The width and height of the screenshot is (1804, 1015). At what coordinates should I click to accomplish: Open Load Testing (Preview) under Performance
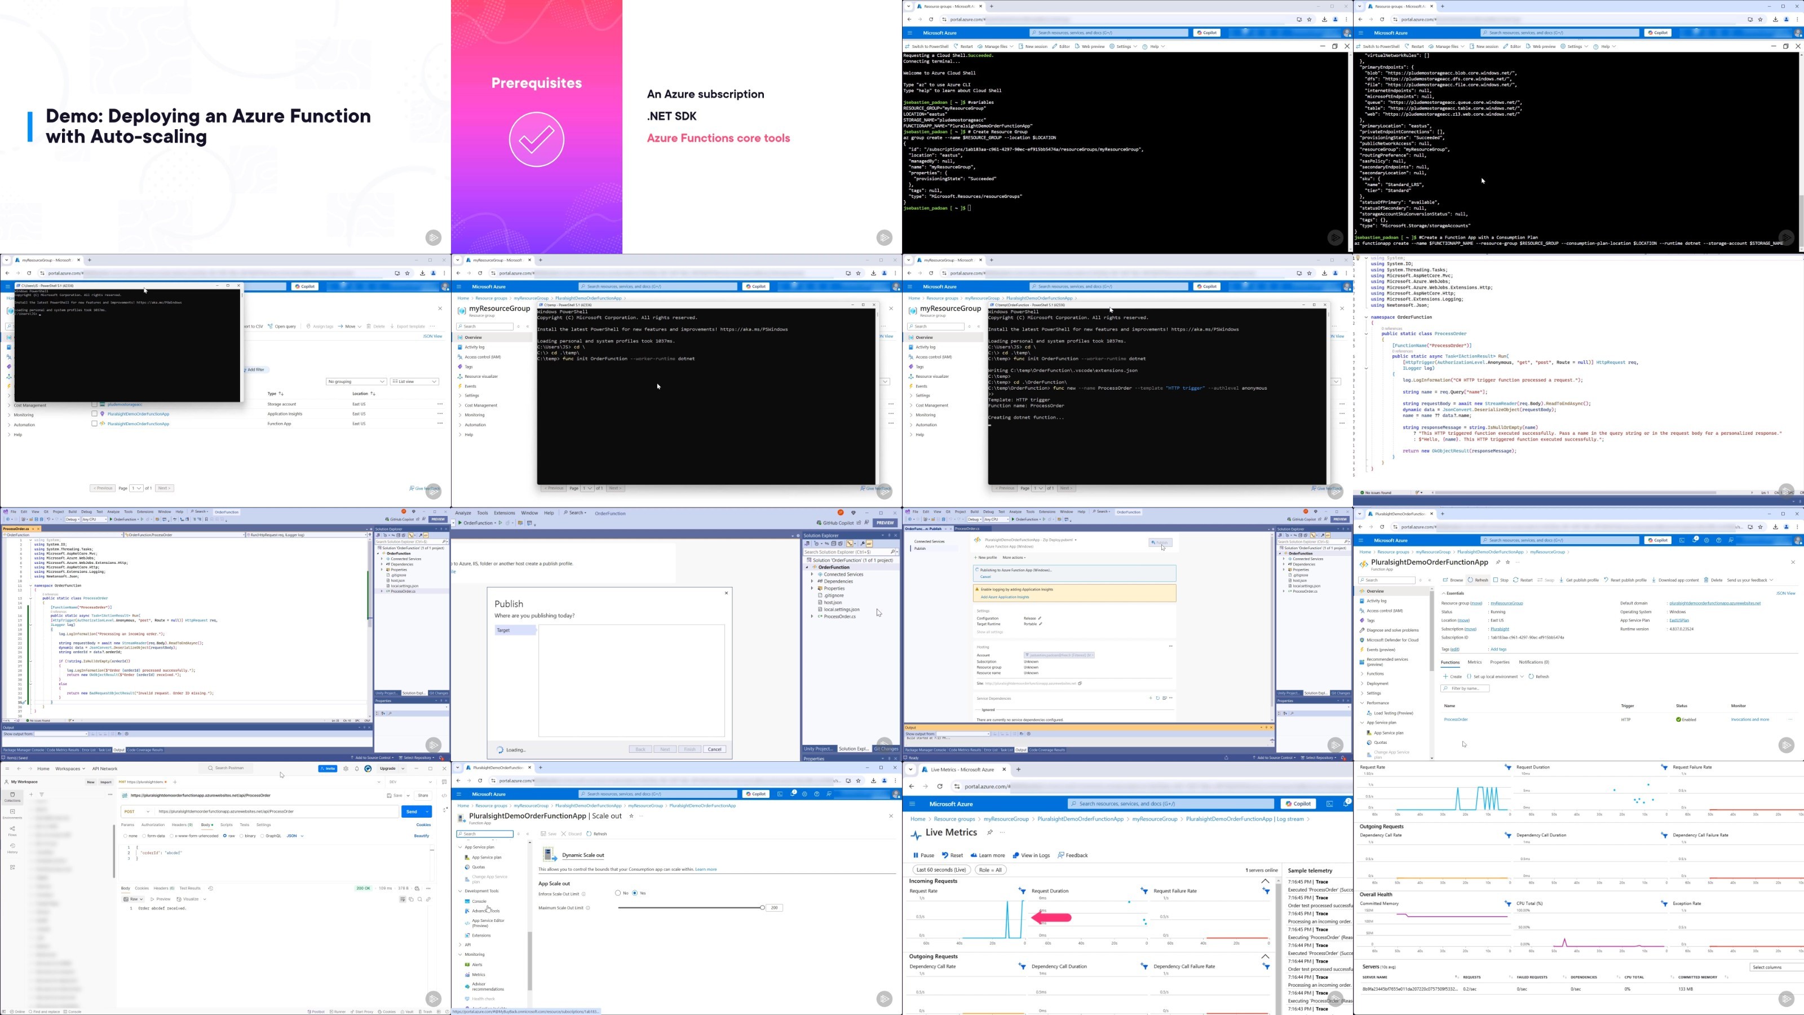(x=1390, y=713)
